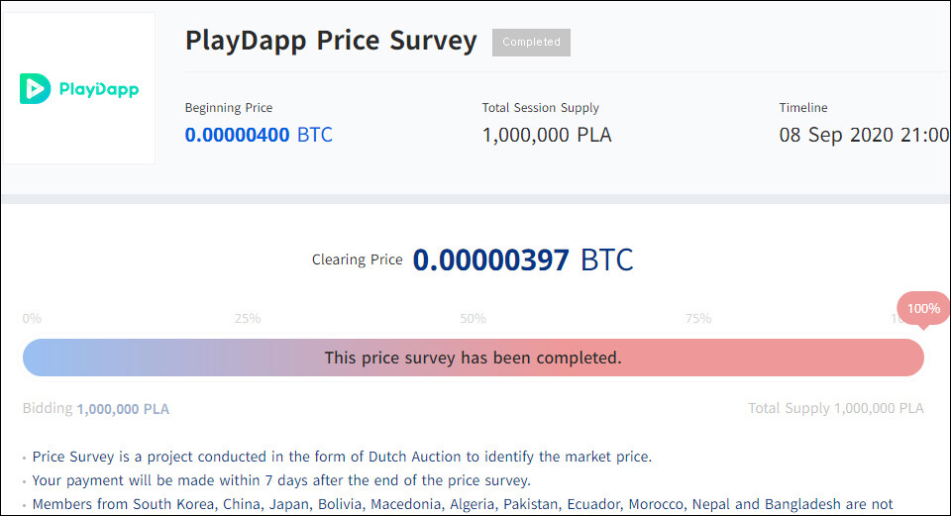Click the 75% progress marker
Screen dimensions: 951x516
point(698,319)
